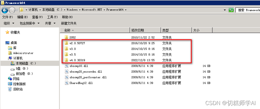Select the sbscmp10.dll file icon
This screenshot has width=260, height=109.
click(x=66, y=66)
